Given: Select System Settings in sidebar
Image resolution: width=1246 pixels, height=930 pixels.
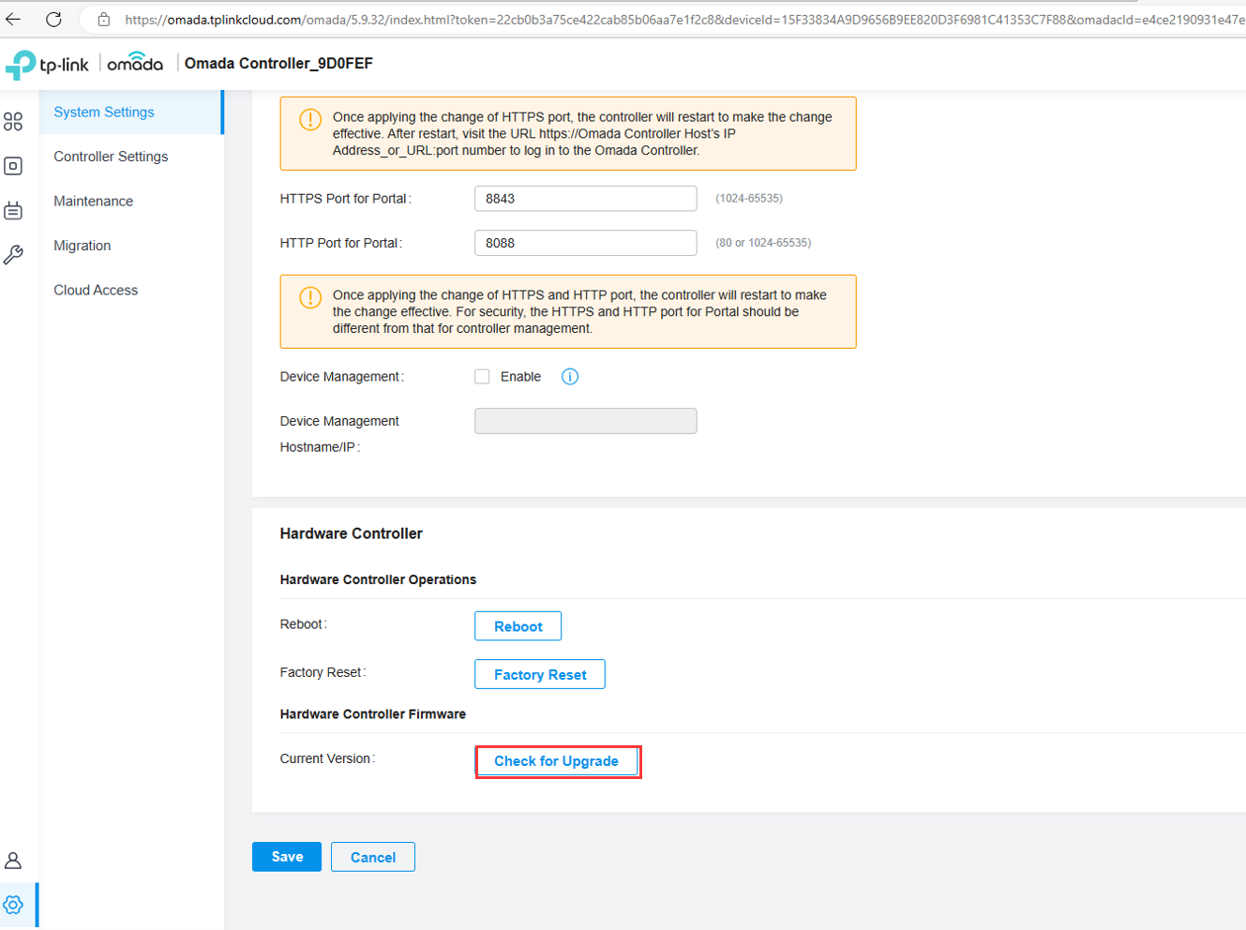Looking at the screenshot, I should [104, 112].
